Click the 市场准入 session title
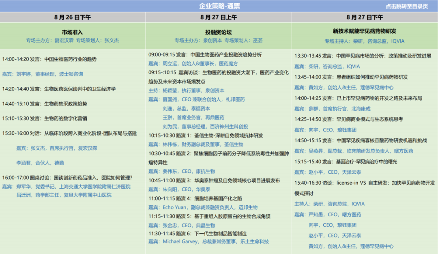 [x=73, y=32]
